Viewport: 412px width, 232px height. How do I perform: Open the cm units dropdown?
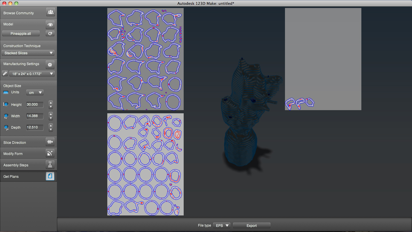point(35,92)
